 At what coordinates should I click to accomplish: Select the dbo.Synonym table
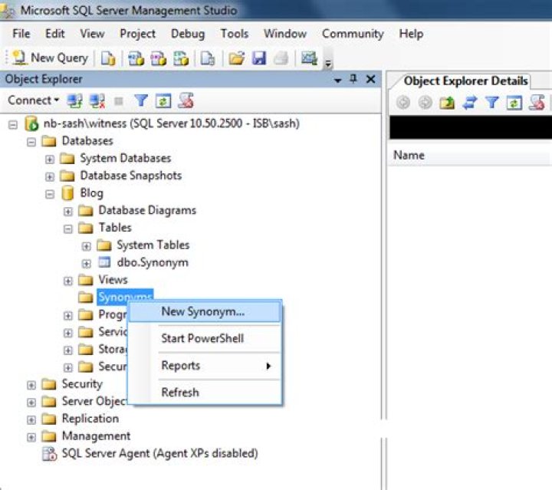click(x=153, y=262)
